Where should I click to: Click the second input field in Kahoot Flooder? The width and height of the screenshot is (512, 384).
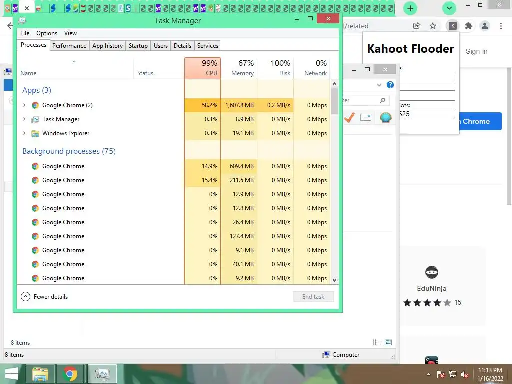tap(427, 95)
